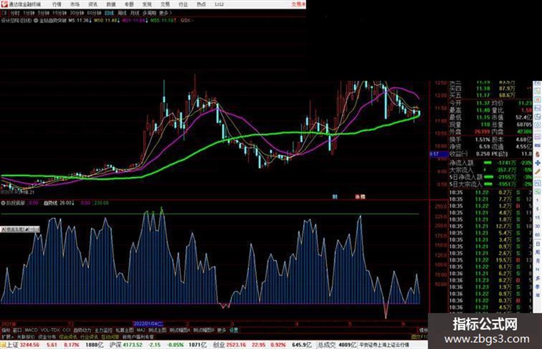Switch to the 5分钟 period tab
Image resolution: width=542 pixels, height=349 pixels.
pyautogui.click(x=44, y=13)
